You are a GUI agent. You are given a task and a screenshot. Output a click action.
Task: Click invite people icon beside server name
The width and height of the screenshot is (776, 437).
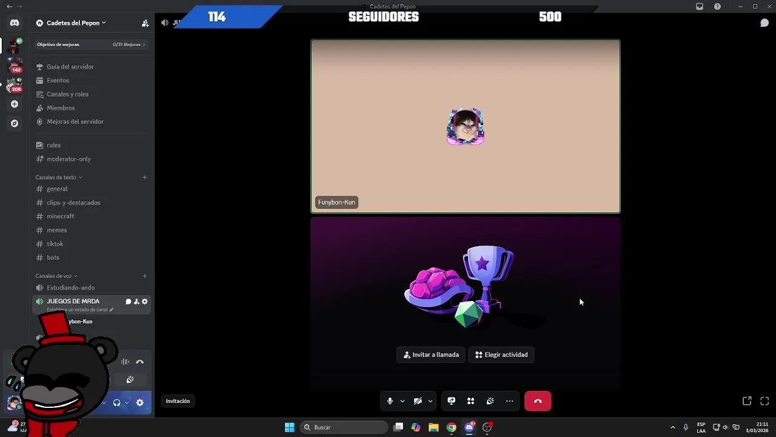click(145, 23)
